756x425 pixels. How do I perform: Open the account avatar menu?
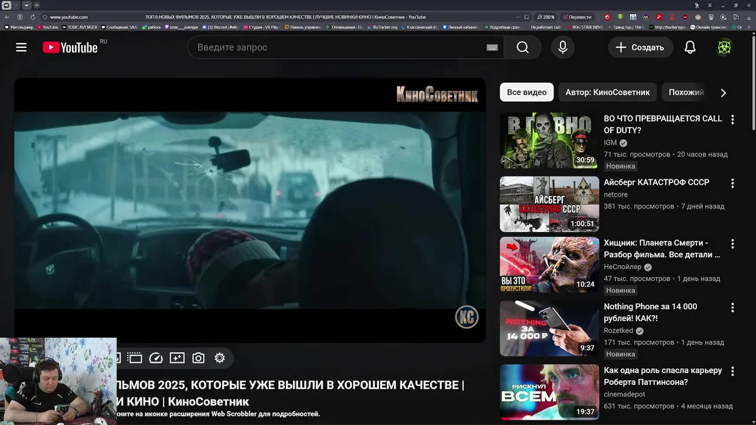pos(725,47)
